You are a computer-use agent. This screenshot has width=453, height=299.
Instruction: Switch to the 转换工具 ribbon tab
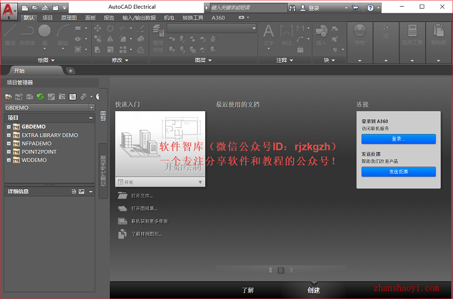click(x=193, y=17)
